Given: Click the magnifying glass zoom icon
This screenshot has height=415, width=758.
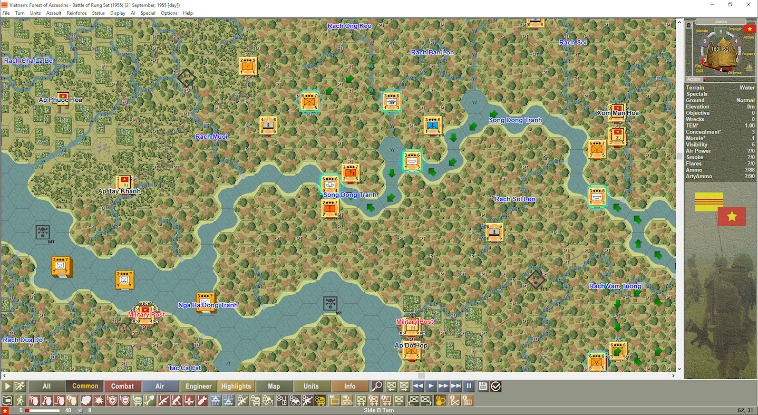Looking at the screenshot, I should coord(377,386).
